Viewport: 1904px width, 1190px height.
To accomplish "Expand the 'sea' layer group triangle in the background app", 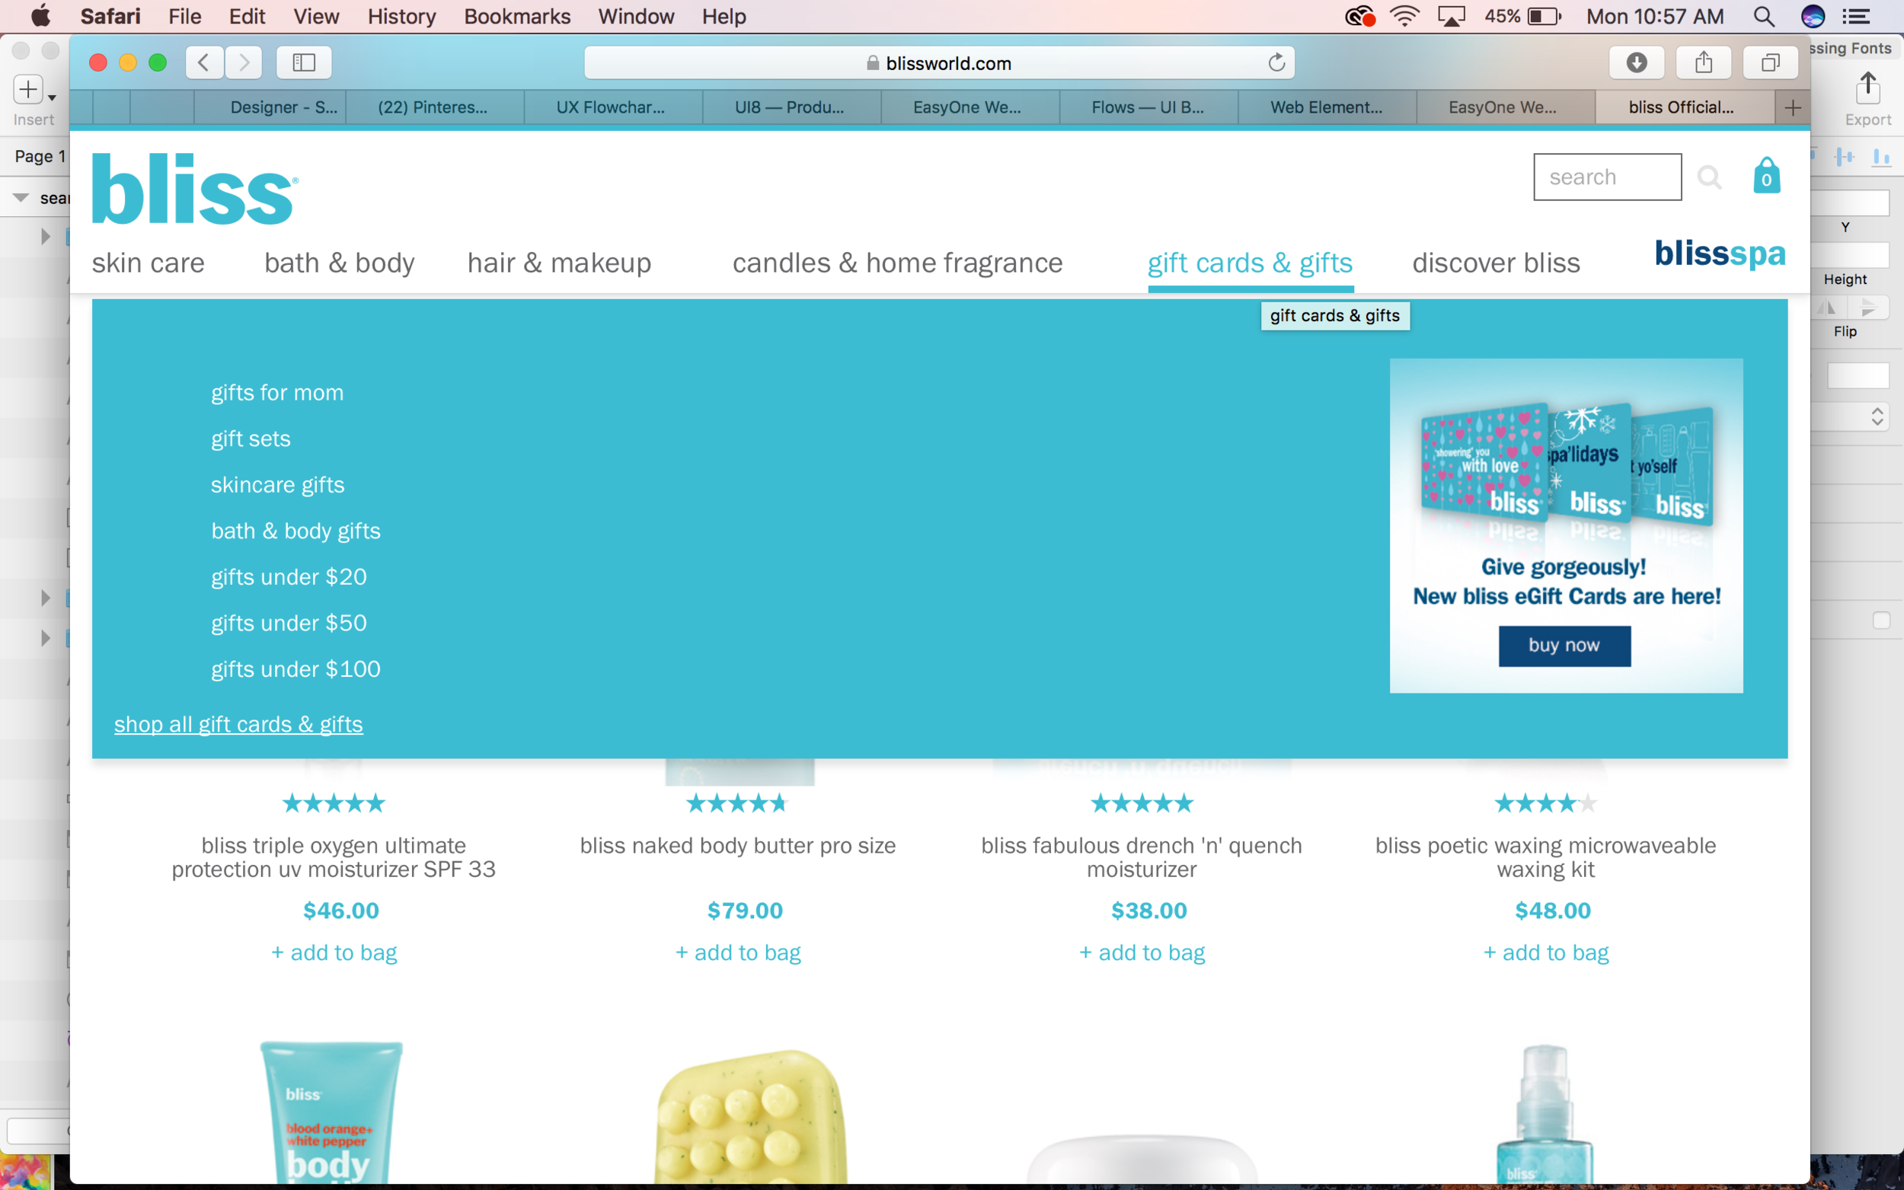I will [x=21, y=197].
